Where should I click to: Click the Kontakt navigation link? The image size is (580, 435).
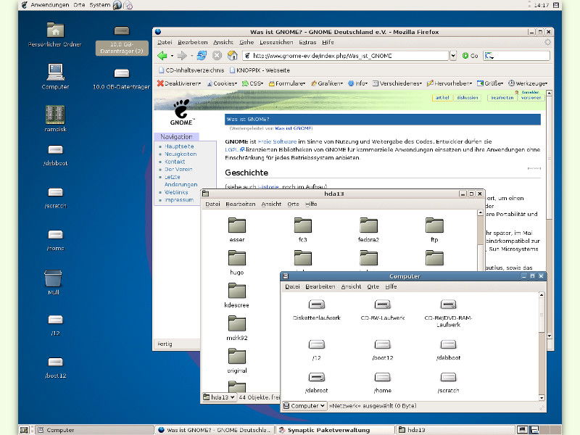(175, 162)
